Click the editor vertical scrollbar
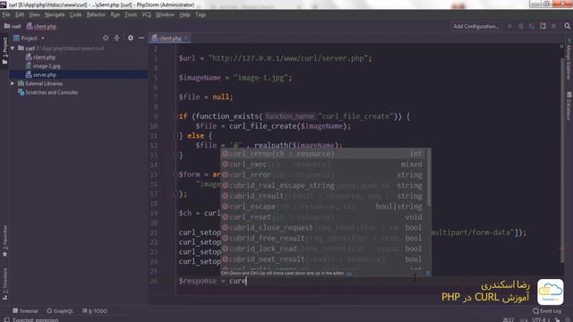Screen dimensions: 573x322 pyautogui.click(x=562, y=161)
